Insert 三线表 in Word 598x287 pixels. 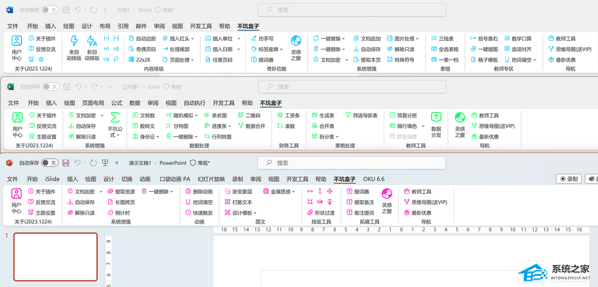pyautogui.click(x=442, y=38)
